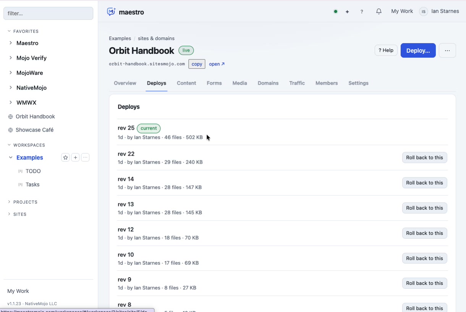Click the green live status badge
The width and height of the screenshot is (466, 312).
(186, 50)
